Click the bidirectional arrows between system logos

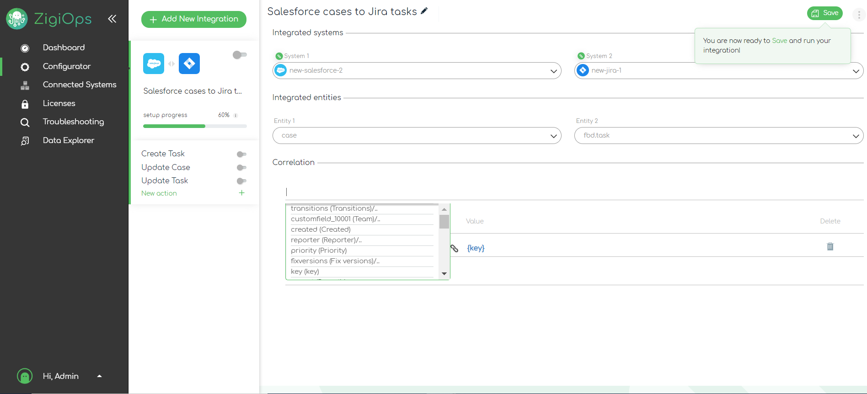[171, 64]
